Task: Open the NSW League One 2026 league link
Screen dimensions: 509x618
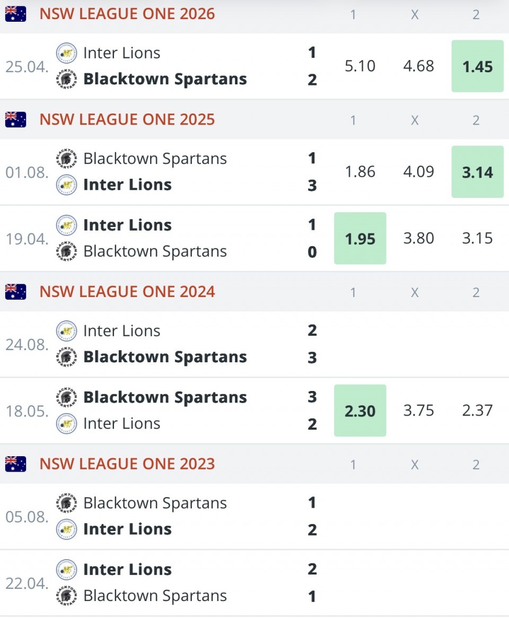Action: point(127,14)
